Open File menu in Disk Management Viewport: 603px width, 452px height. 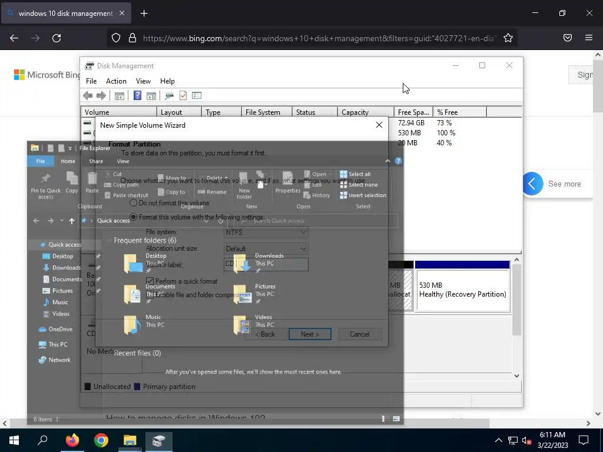point(91,81)
